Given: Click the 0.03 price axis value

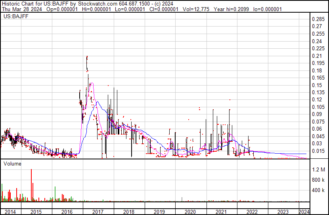Looking at the screenshot, I should (317, 144).
